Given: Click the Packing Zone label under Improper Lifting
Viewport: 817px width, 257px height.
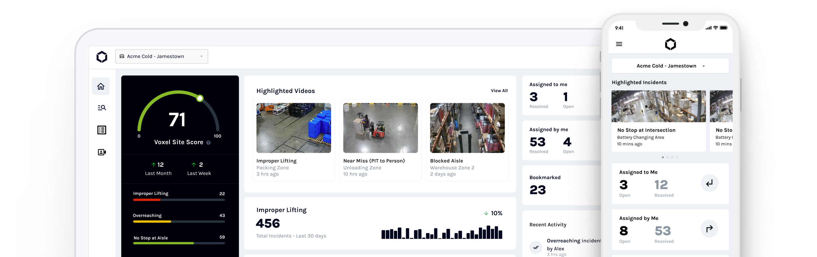Looking at the screenshot, I should pos(272,168).
